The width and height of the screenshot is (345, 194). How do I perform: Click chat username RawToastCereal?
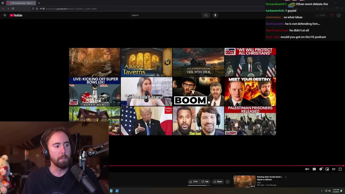pyautogui.click(x=277, y=30)
